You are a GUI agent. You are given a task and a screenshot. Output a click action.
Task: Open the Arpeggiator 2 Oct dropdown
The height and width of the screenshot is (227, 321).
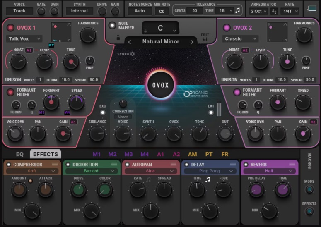258,11
